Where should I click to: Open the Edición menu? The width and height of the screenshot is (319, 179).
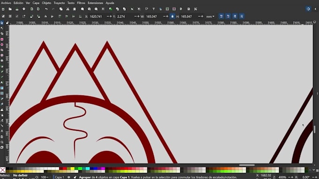(x=18, y=3)
